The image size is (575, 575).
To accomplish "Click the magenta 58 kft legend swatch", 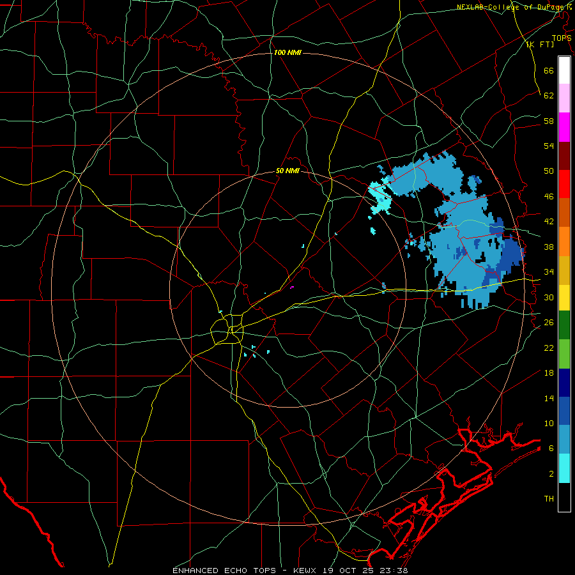I will point(564,127).
